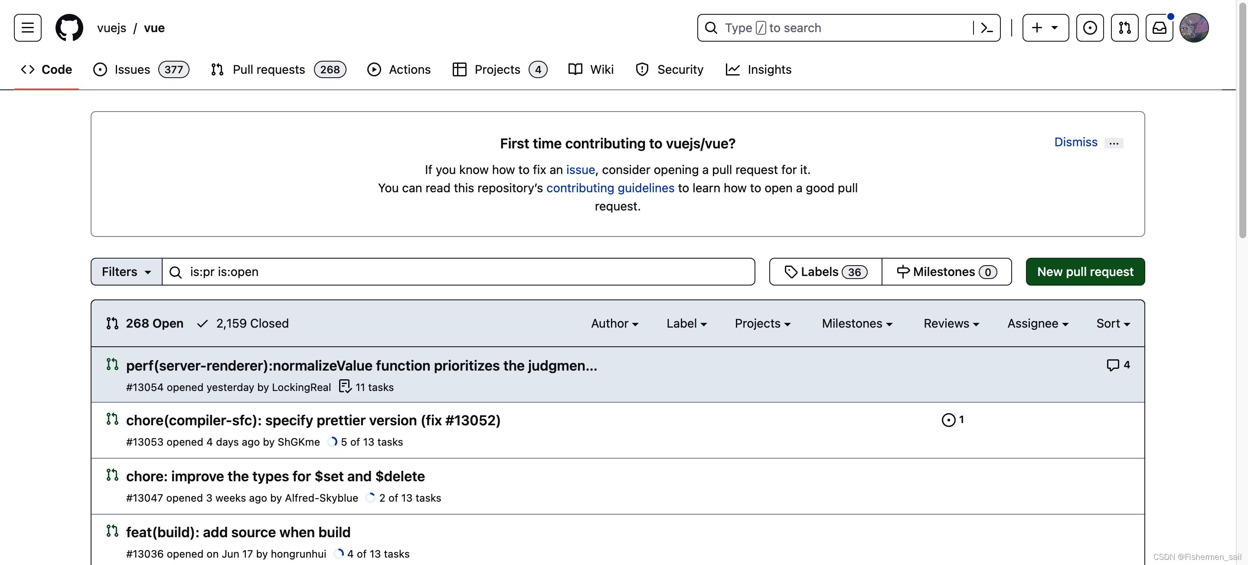The image size is (1248, 565).
Task: View author hongrunhui's pull requests
Action: pos(298,554)
